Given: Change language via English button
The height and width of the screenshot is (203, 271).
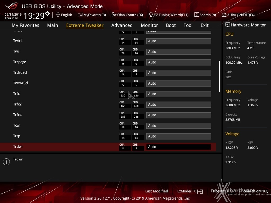Looking at the screenshot, I should coord(66,15).
